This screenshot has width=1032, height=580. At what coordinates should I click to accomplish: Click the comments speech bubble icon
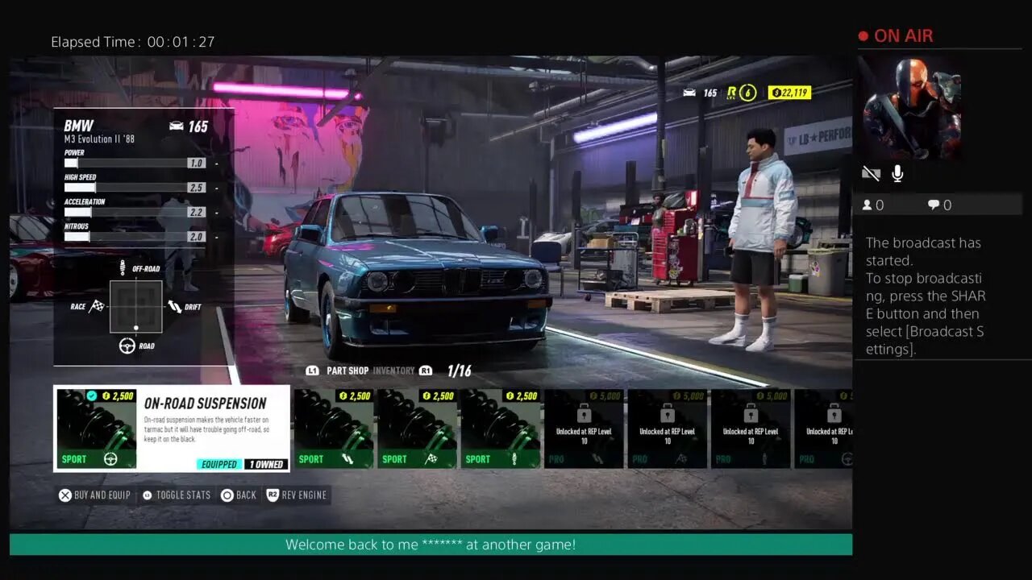click(x=934, y=205)
